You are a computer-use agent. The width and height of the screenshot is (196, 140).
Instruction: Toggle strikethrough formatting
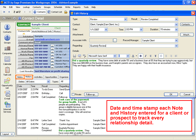[x=155, y=56]
